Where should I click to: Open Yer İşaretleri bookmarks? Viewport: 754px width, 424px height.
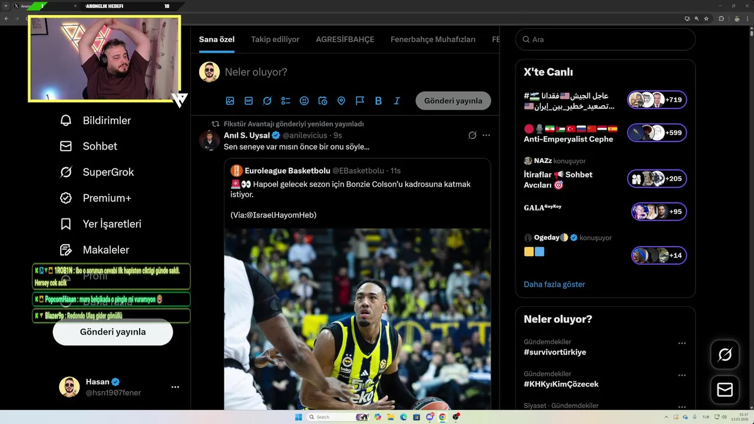100,224
